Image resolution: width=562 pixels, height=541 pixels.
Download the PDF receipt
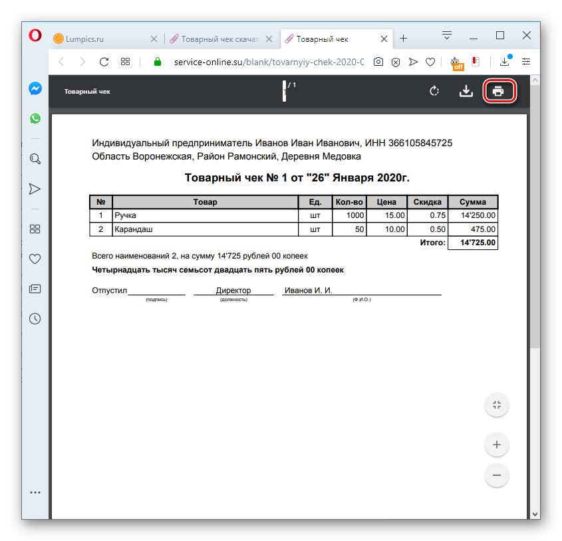(466, 91)
